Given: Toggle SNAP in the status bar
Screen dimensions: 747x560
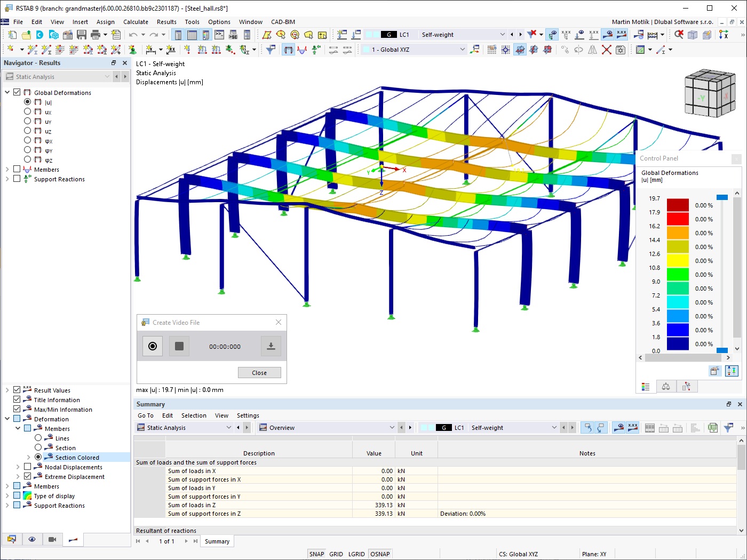Looking at the screenshot, I should (x=316, y=554).
